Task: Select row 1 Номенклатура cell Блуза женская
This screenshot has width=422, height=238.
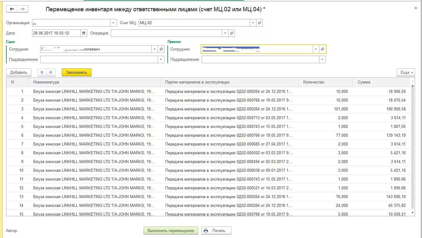Action: (x=94, y=91)
